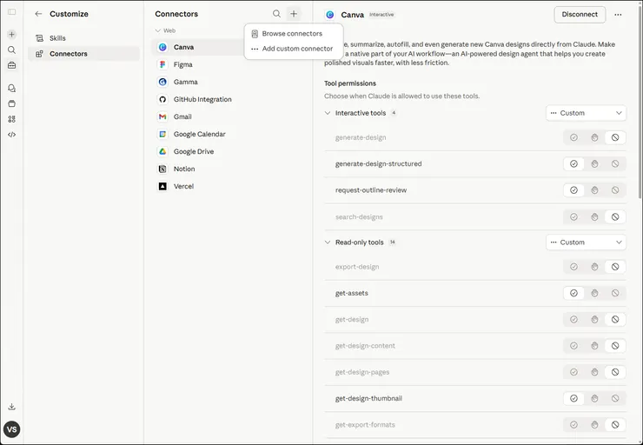The height and width of the screenshot is (445, 643).
Task: Select Add custom connector menu item
Action: (296, 49)
